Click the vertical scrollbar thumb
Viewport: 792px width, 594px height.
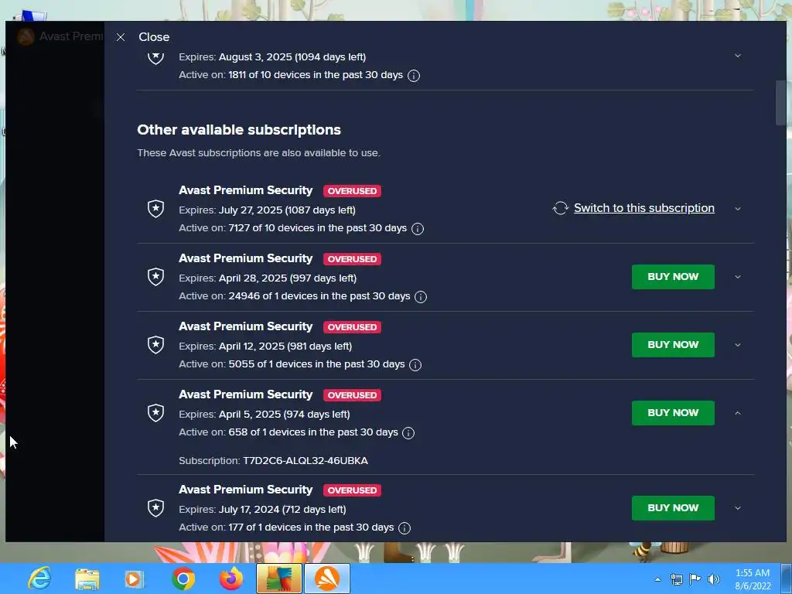click(x=780, y=103)
